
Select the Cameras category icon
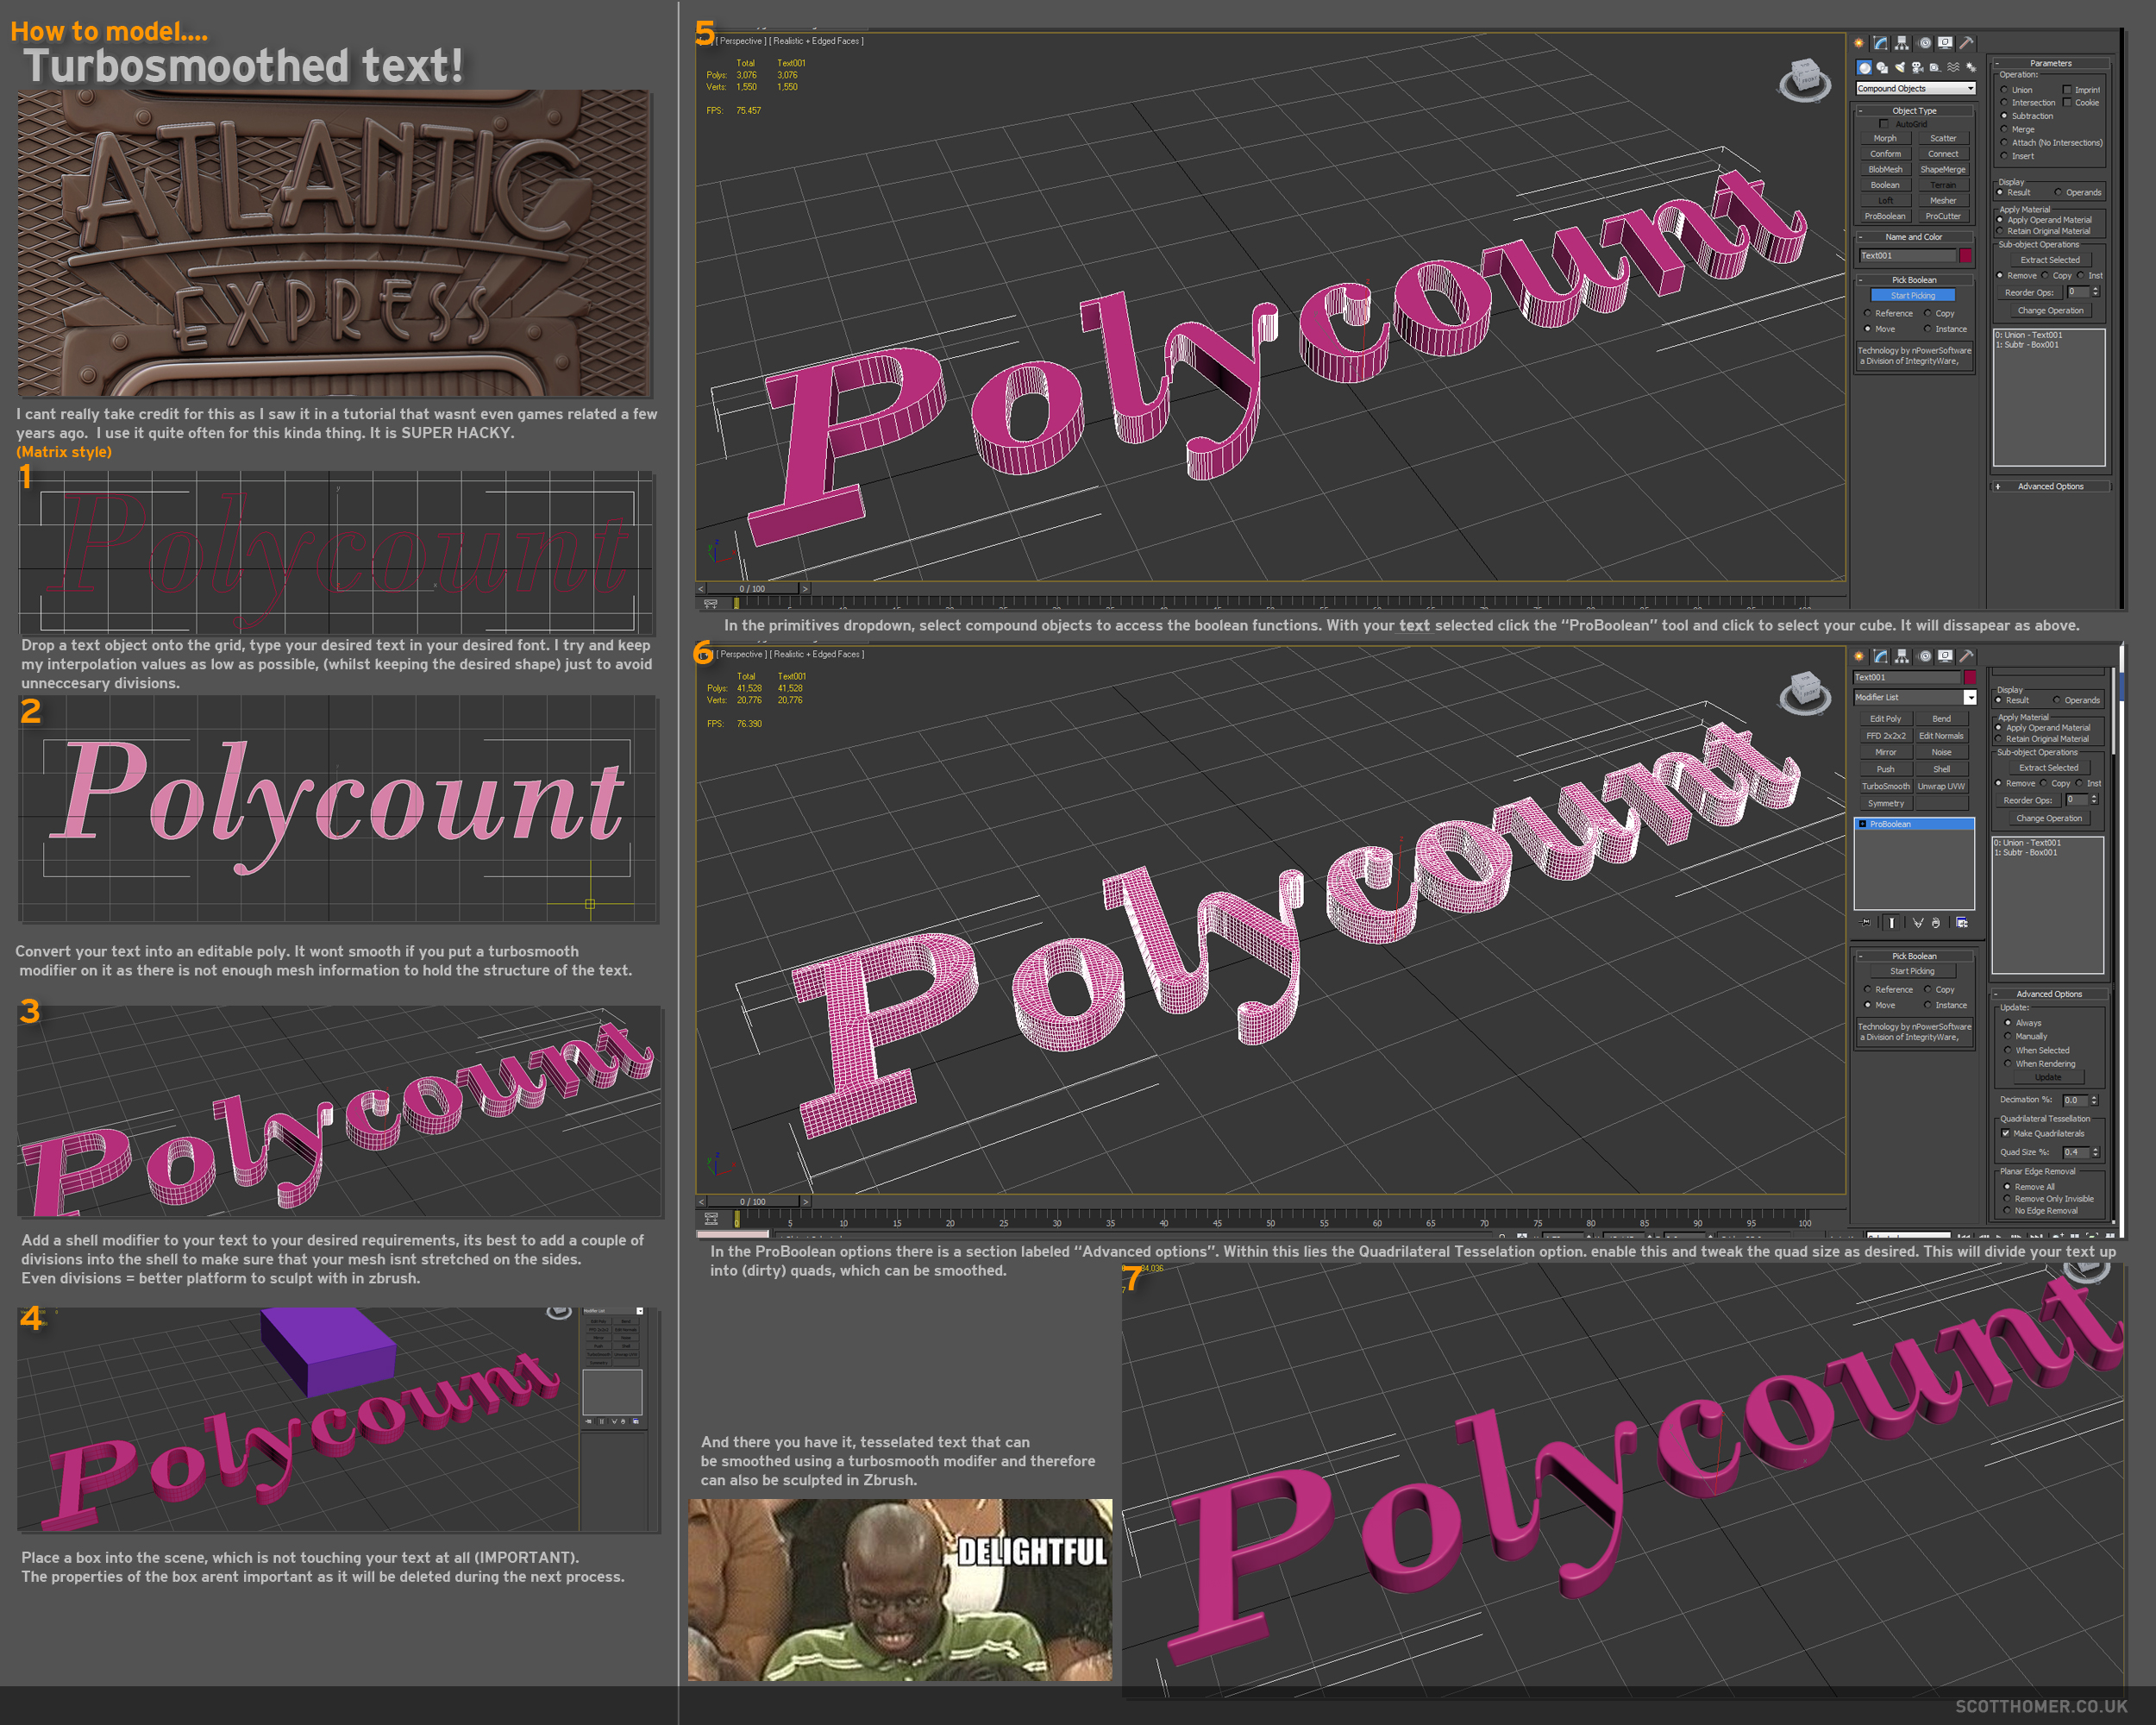point(1917,68)
